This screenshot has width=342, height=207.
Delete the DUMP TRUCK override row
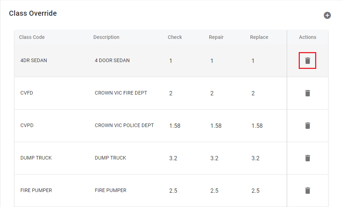point(308,158)
